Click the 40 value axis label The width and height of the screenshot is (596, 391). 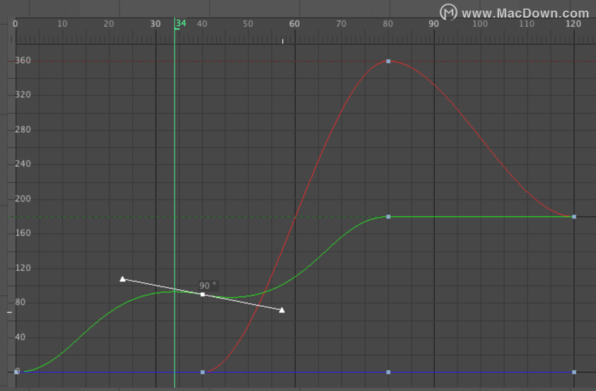20,337
